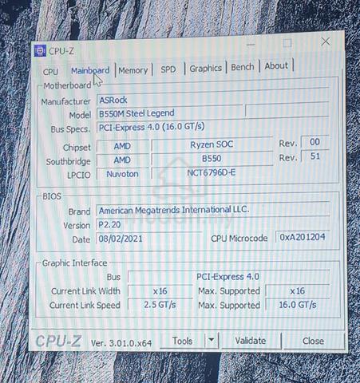
Task: Click the CPU Microcode value field
Action: 303,237
